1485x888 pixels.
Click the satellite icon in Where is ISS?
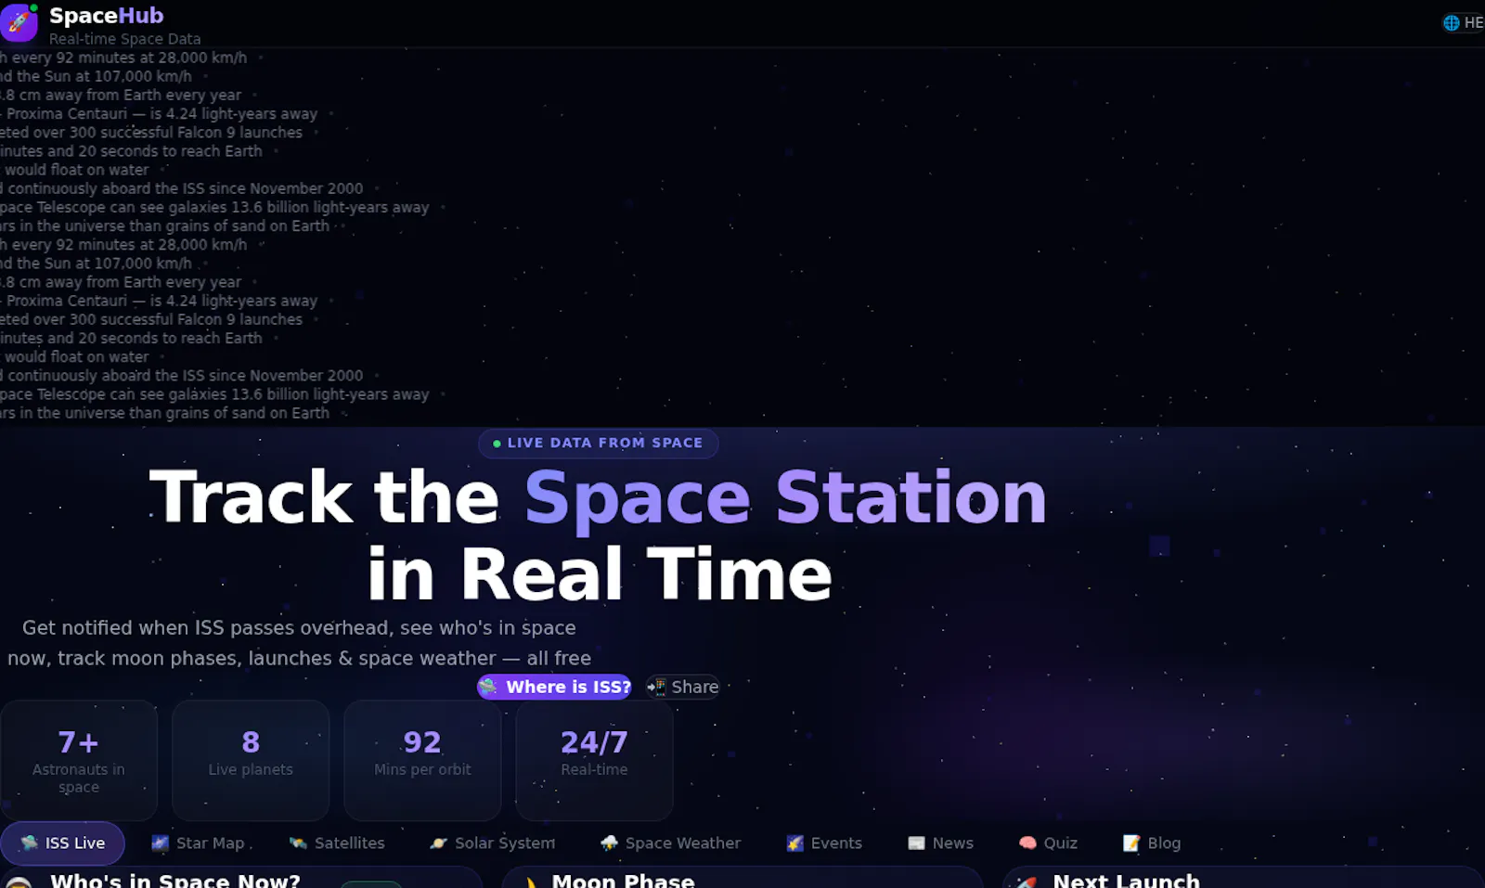pos(488,687)
